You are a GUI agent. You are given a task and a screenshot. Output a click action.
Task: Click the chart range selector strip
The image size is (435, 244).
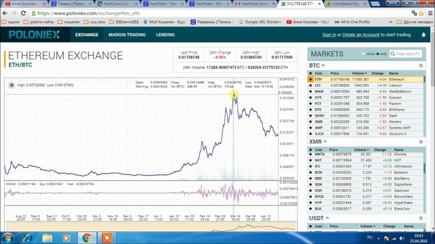click(151, 226)
